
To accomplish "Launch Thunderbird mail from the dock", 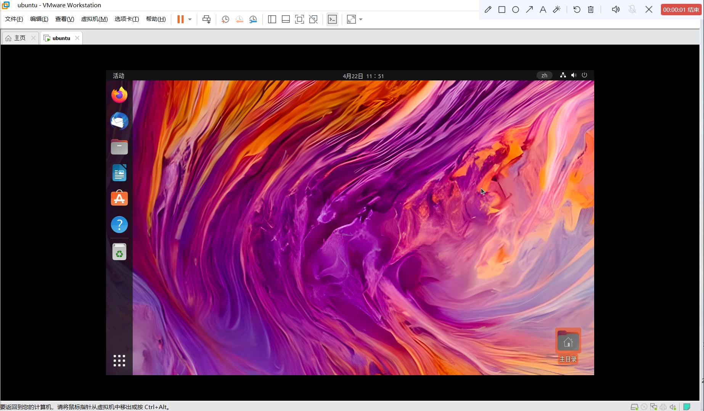I will point(119,121).
